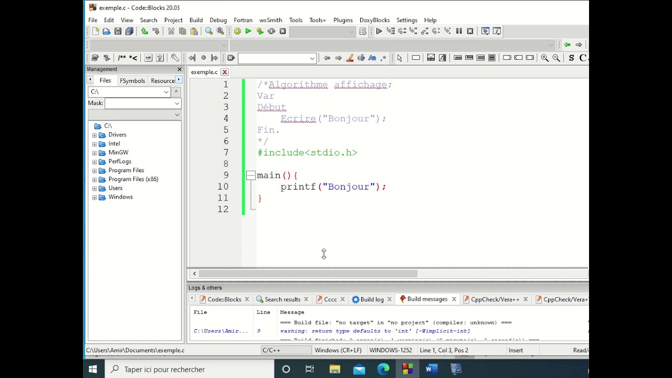Screen dimensions: 672x378
Task: Toggle regular expression .* search option
Action: tap(383, 58)
